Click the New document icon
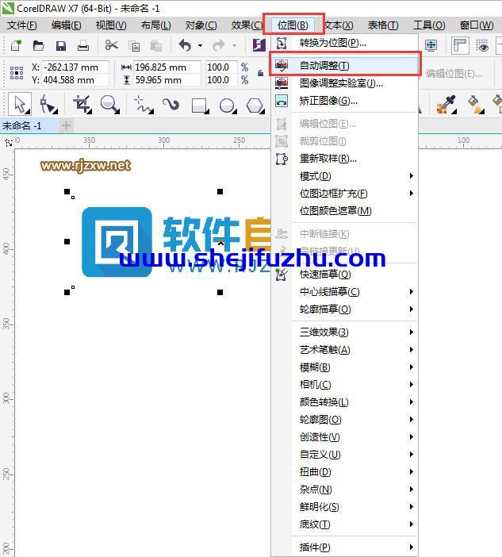502x557 pixels. coord(16,45)
